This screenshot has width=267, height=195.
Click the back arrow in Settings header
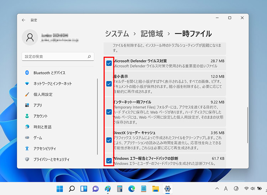[23, 20]
